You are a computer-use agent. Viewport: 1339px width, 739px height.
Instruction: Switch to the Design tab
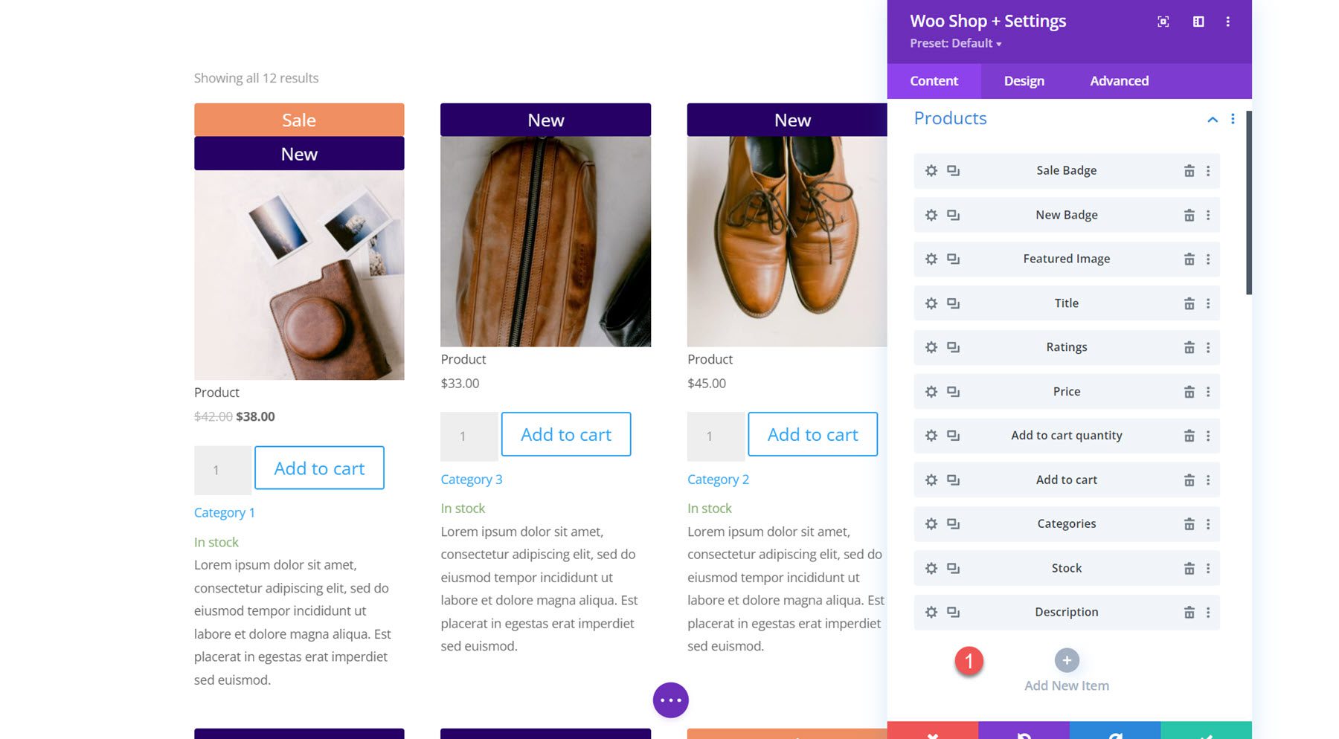[x=1023, y=81]
